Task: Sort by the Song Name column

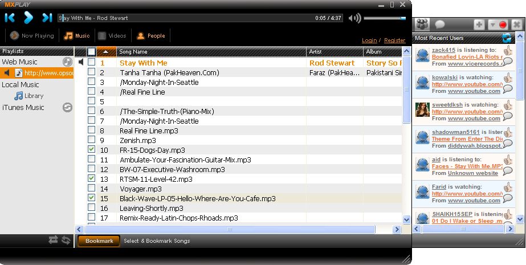Action: click(x=211, y=52)
